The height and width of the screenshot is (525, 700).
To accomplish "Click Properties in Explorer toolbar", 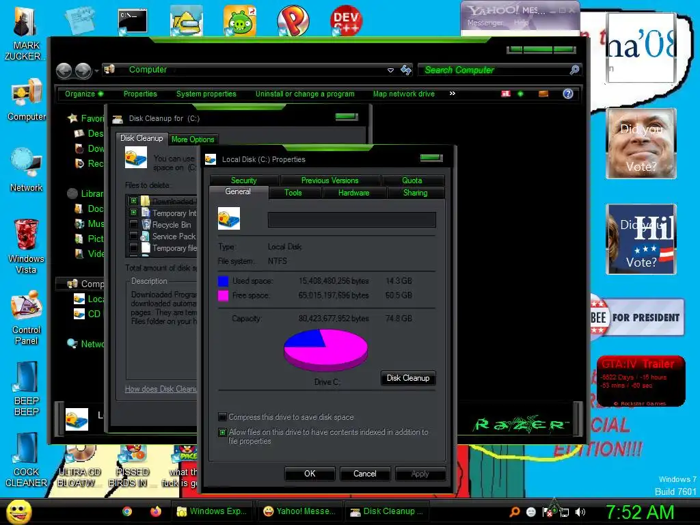I will [x=140, y=94].
